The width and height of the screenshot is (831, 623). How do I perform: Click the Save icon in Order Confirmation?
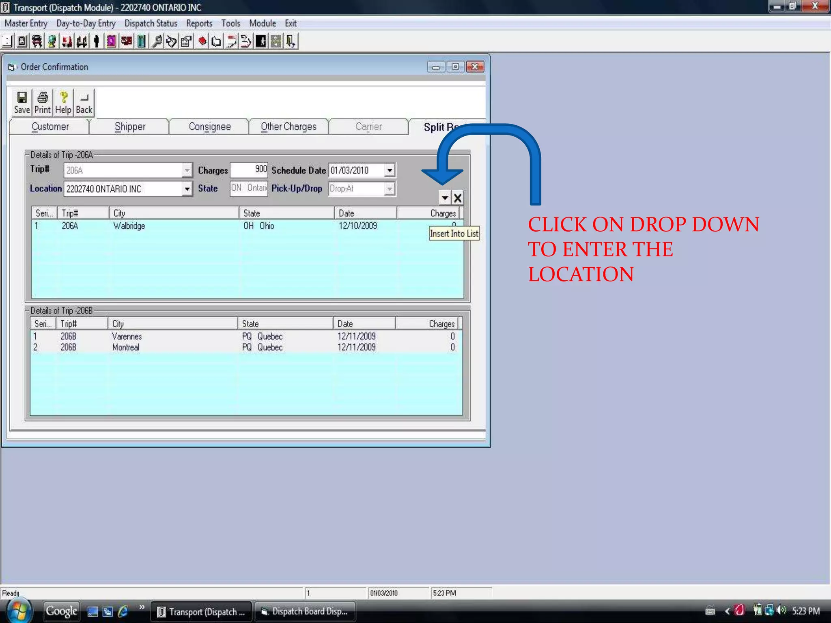tap(22, 103)
